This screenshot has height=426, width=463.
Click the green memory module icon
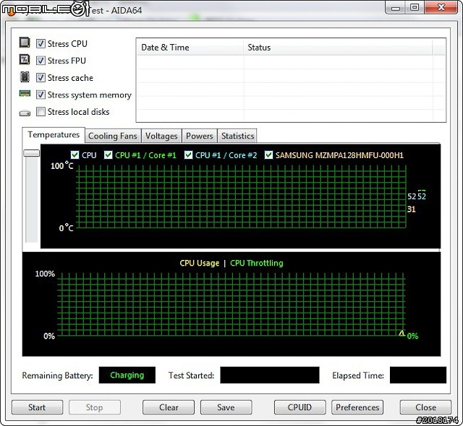(x=25, y=95)
